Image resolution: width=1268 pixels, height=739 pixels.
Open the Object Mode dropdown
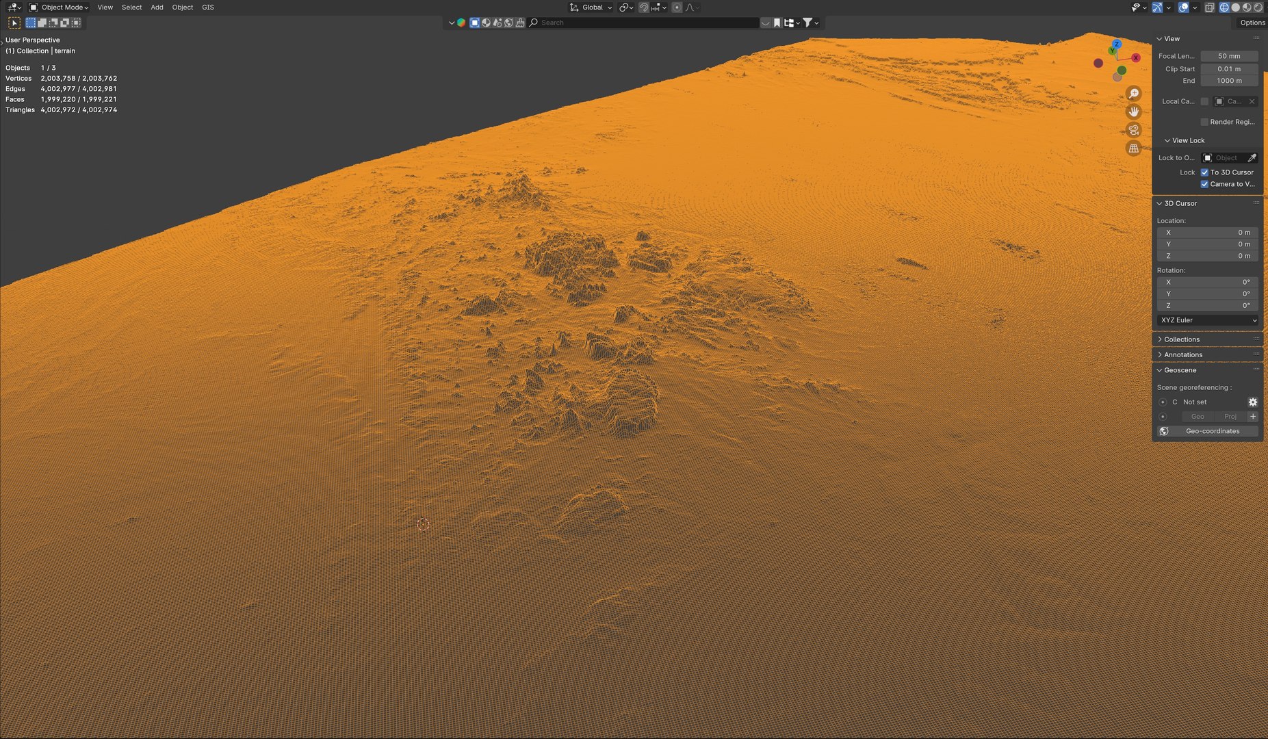59,8
